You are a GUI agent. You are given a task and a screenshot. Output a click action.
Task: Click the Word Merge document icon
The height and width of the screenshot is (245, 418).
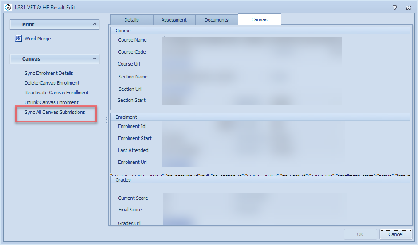[x=18, y=39]
